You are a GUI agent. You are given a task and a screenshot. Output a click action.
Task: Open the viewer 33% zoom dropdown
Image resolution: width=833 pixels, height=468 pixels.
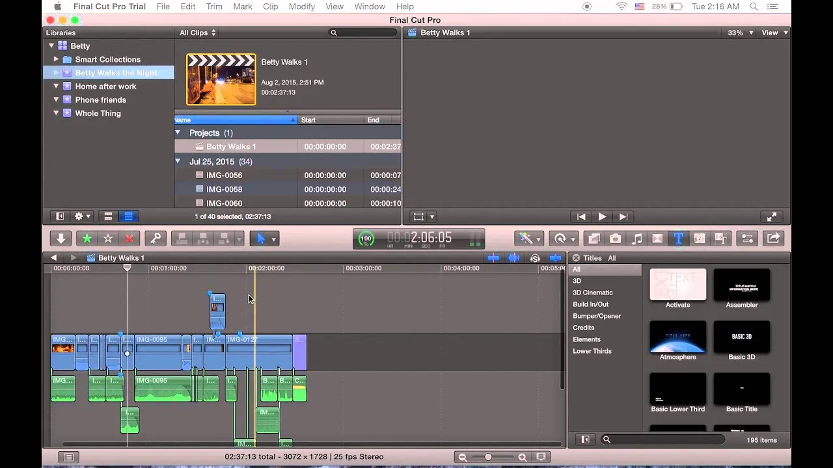(740, 32)
